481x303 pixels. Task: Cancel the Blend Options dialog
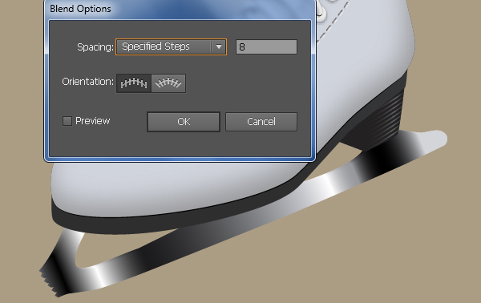[261, 122]
